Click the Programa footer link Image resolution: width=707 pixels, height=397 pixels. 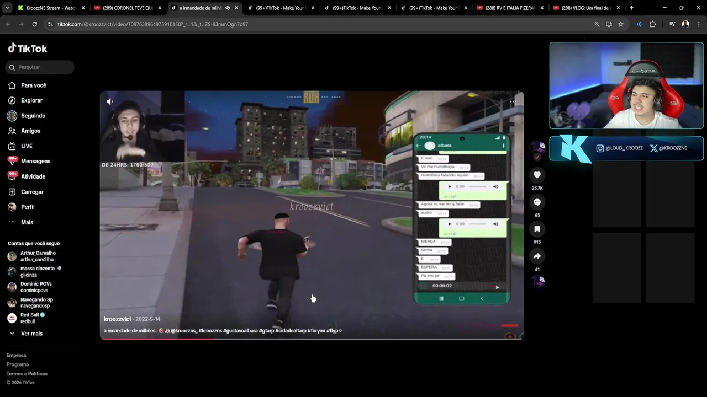18,364
